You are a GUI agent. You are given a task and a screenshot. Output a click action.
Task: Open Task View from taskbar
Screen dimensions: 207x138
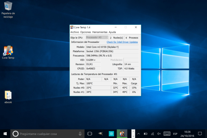tap(90, 134)
